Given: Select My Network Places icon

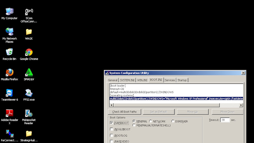Looking at the screenshot, I should 10,32.
